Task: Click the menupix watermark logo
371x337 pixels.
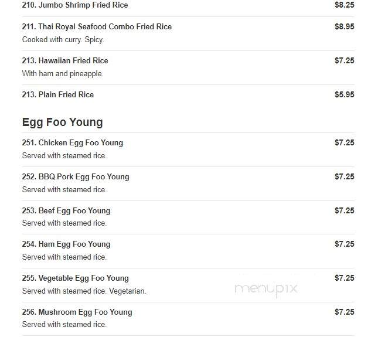Action: tap(266, 289)
